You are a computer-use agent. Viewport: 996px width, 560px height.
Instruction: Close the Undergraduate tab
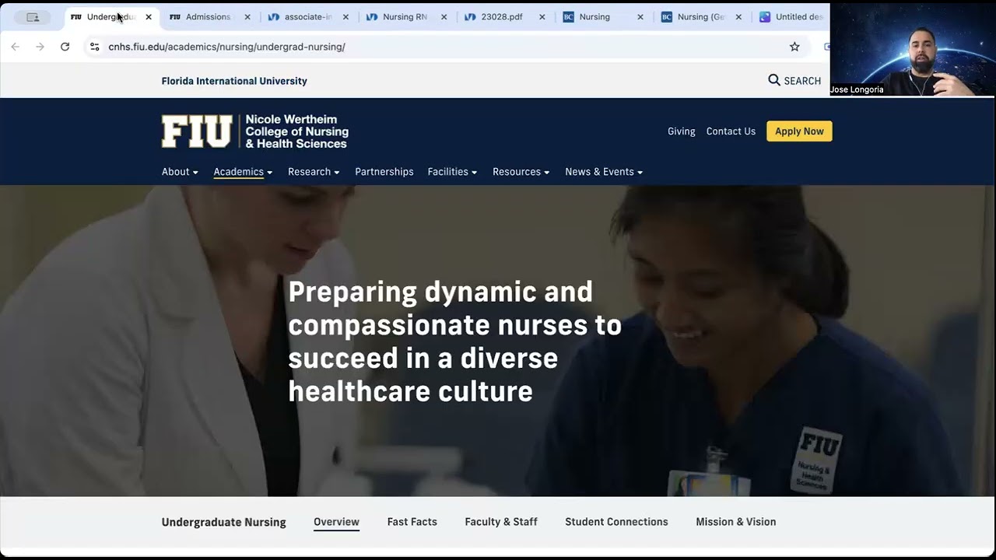(x=149, y=17)
